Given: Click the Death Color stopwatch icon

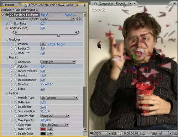Looking at the screenshot, I should pyautogui.click(x=16, y=134).
